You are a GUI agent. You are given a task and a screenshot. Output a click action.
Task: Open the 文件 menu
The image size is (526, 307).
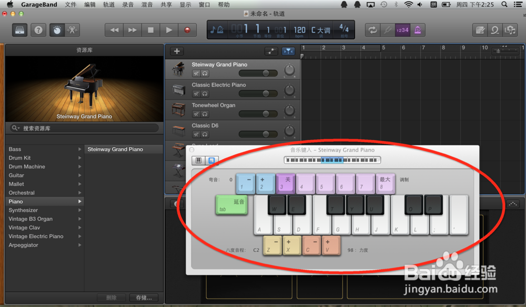70,5
